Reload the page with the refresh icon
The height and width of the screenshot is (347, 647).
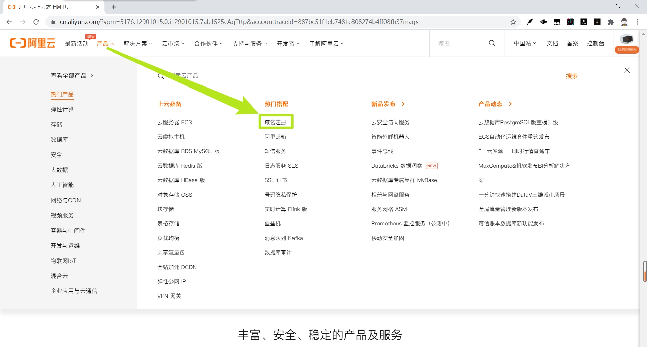pos(36,22)
